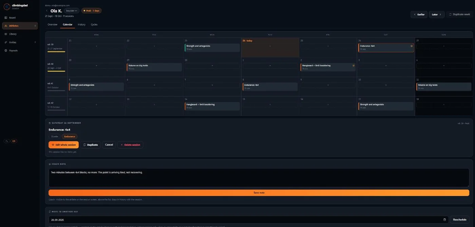The height and width of the screenshot is (227, 475).
Task: Add a session on Saturday 3 October
Action: pos(386,66)
